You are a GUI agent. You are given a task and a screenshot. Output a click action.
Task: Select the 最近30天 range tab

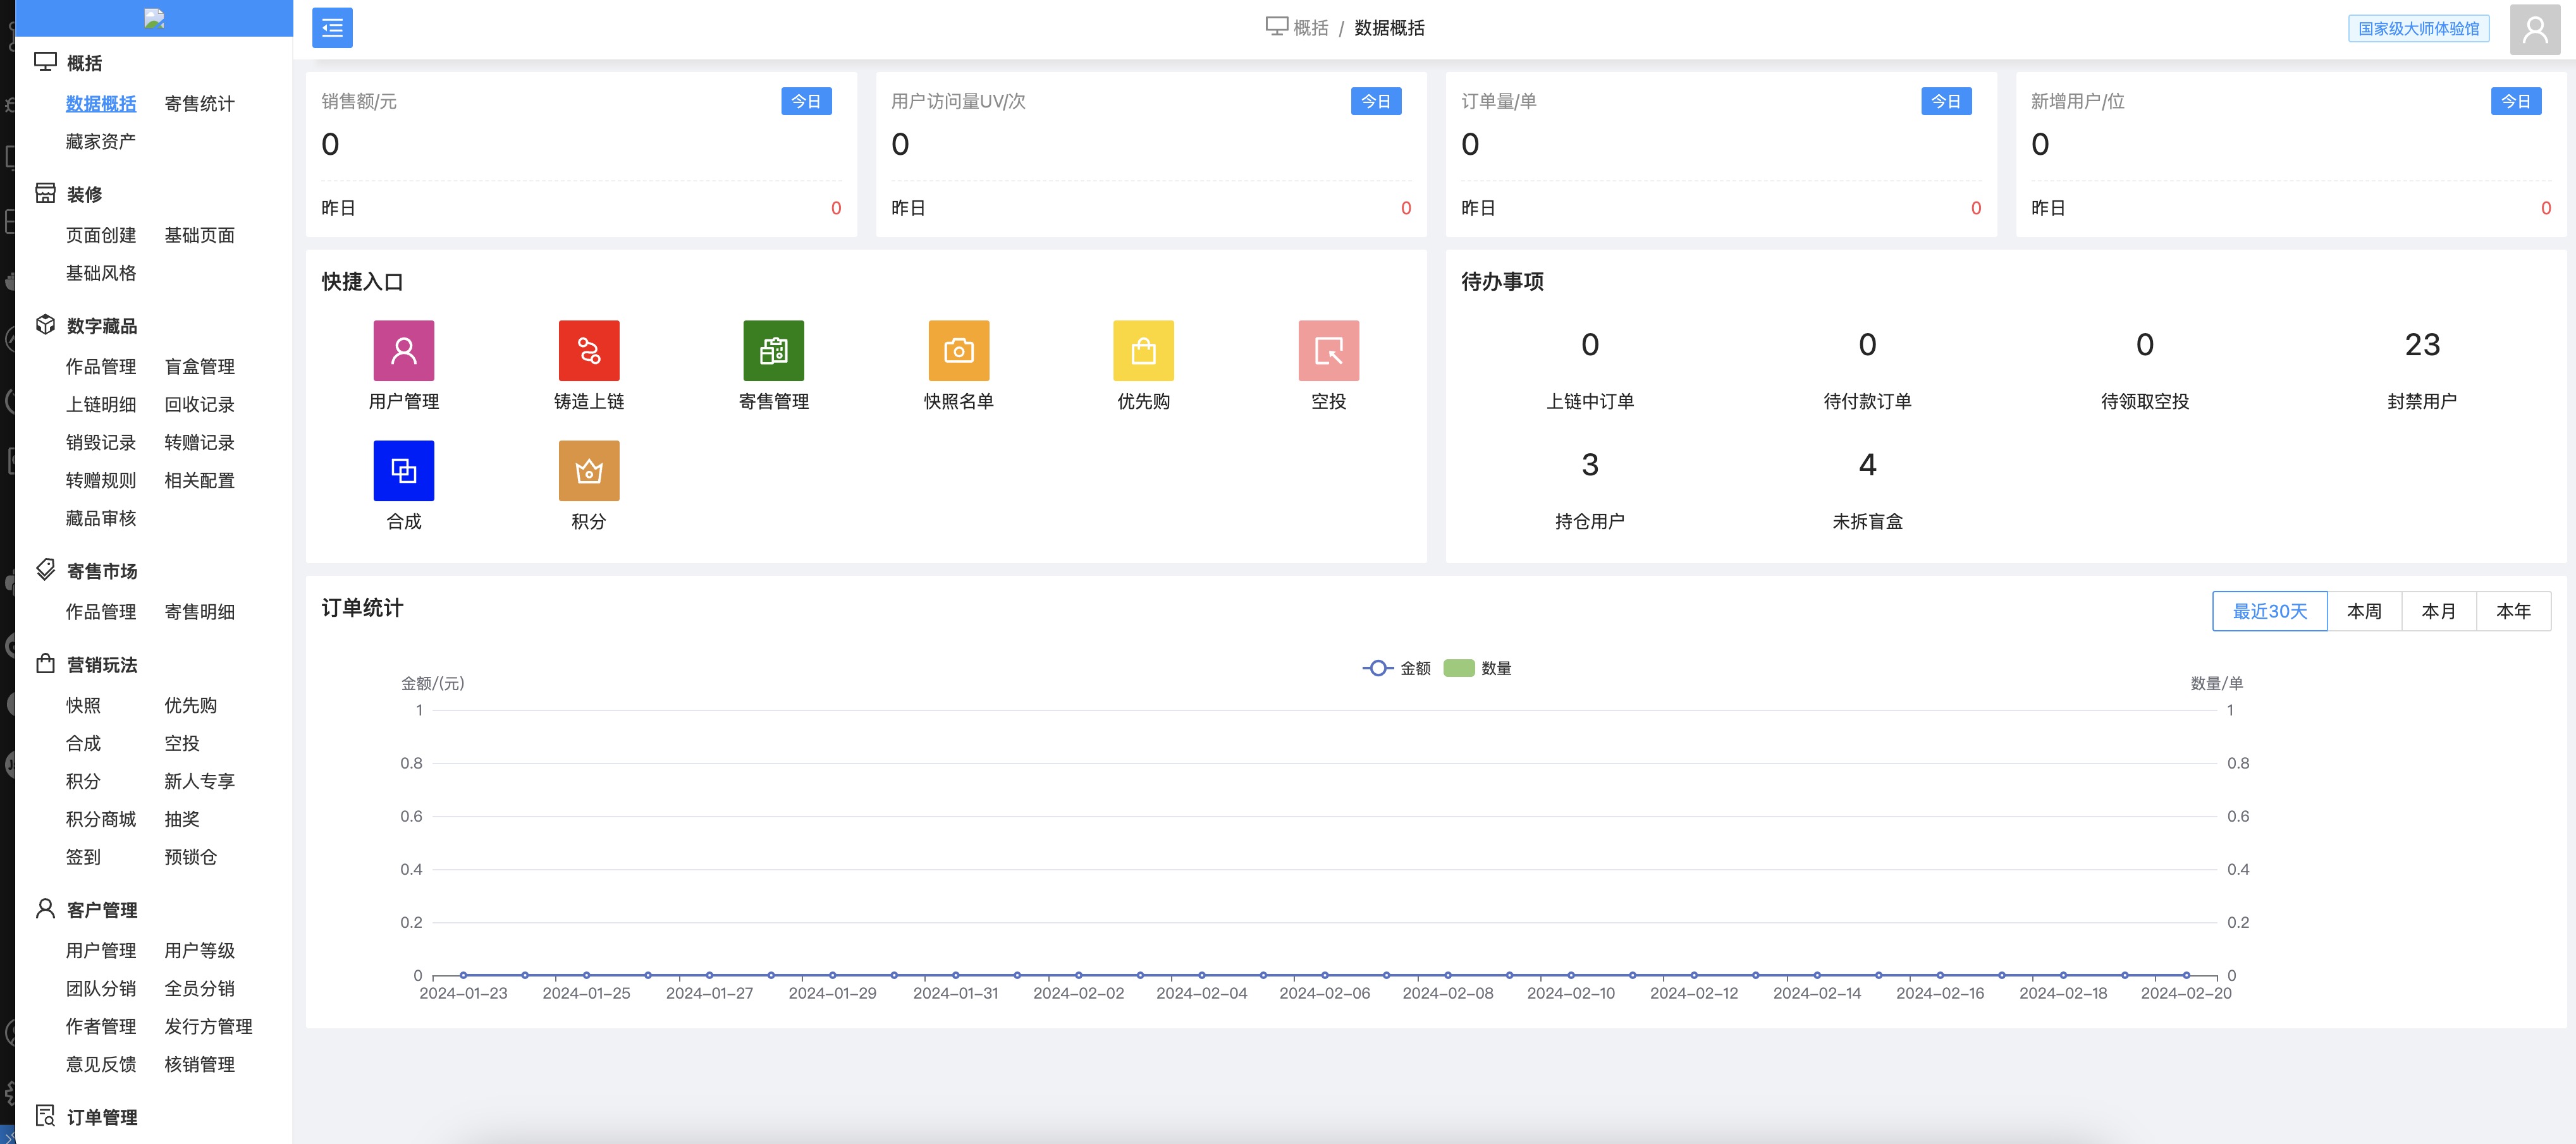[2270, 611]
